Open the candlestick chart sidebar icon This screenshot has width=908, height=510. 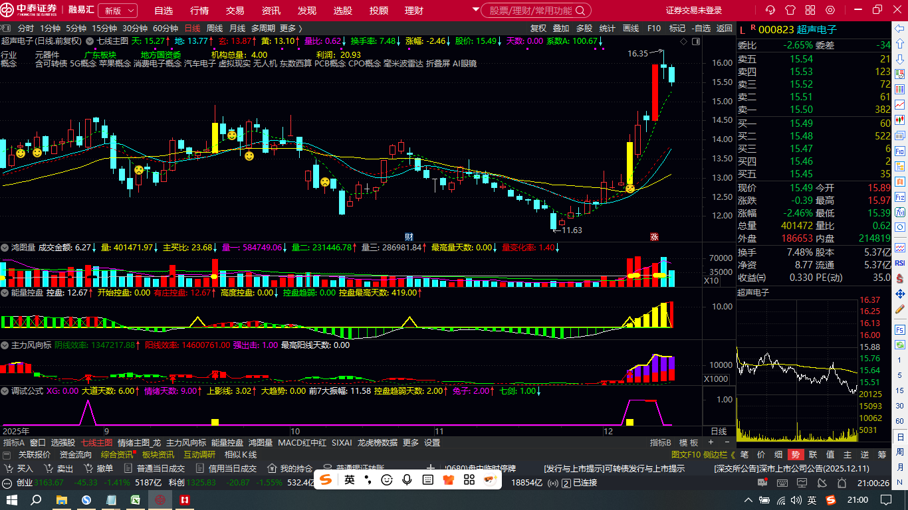coord(900,120)
